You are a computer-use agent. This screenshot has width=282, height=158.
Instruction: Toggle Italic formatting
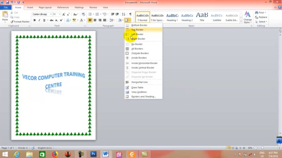click(x=39, y=20)
